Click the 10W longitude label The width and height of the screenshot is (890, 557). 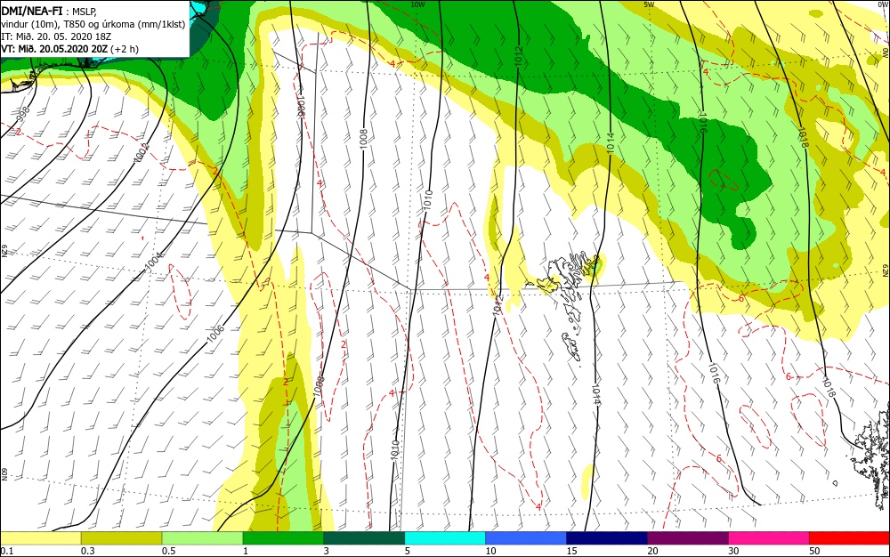tap(417, 4)
